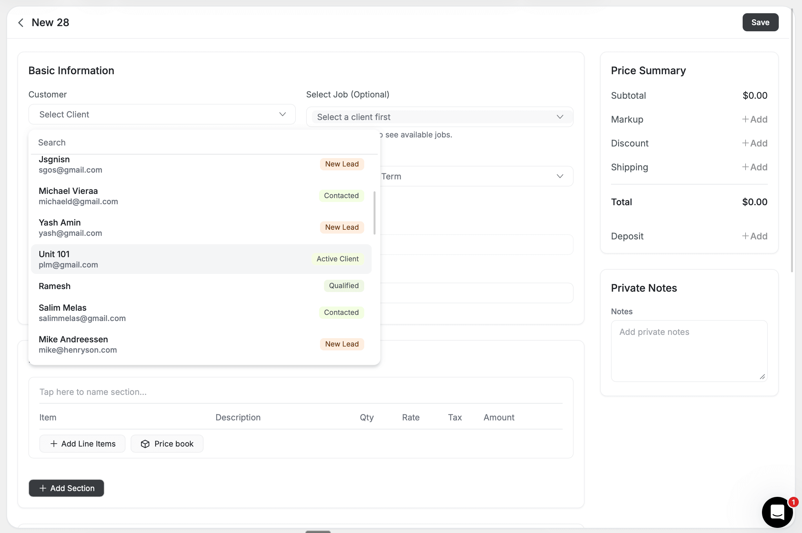
Task: Save the quote
Action: [x=760, y=22]
